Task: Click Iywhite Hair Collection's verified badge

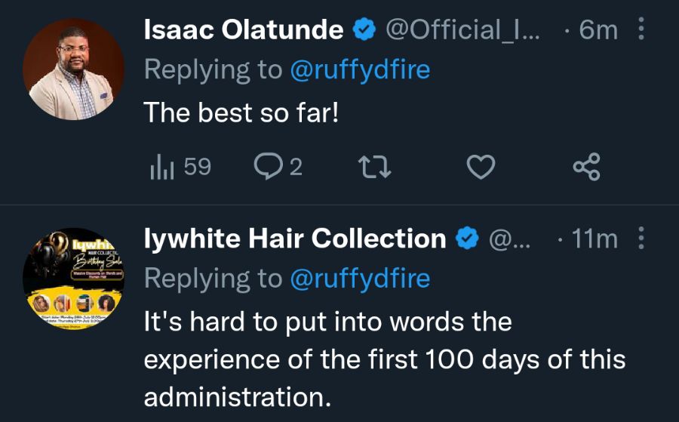Action: tap(467, 239)
